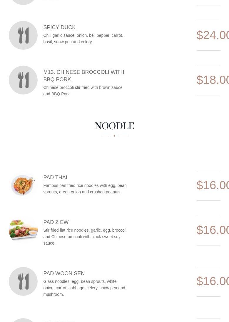229x322 pixels.
Task: Click the Pad Thai description text
Action: coord(85,189)
